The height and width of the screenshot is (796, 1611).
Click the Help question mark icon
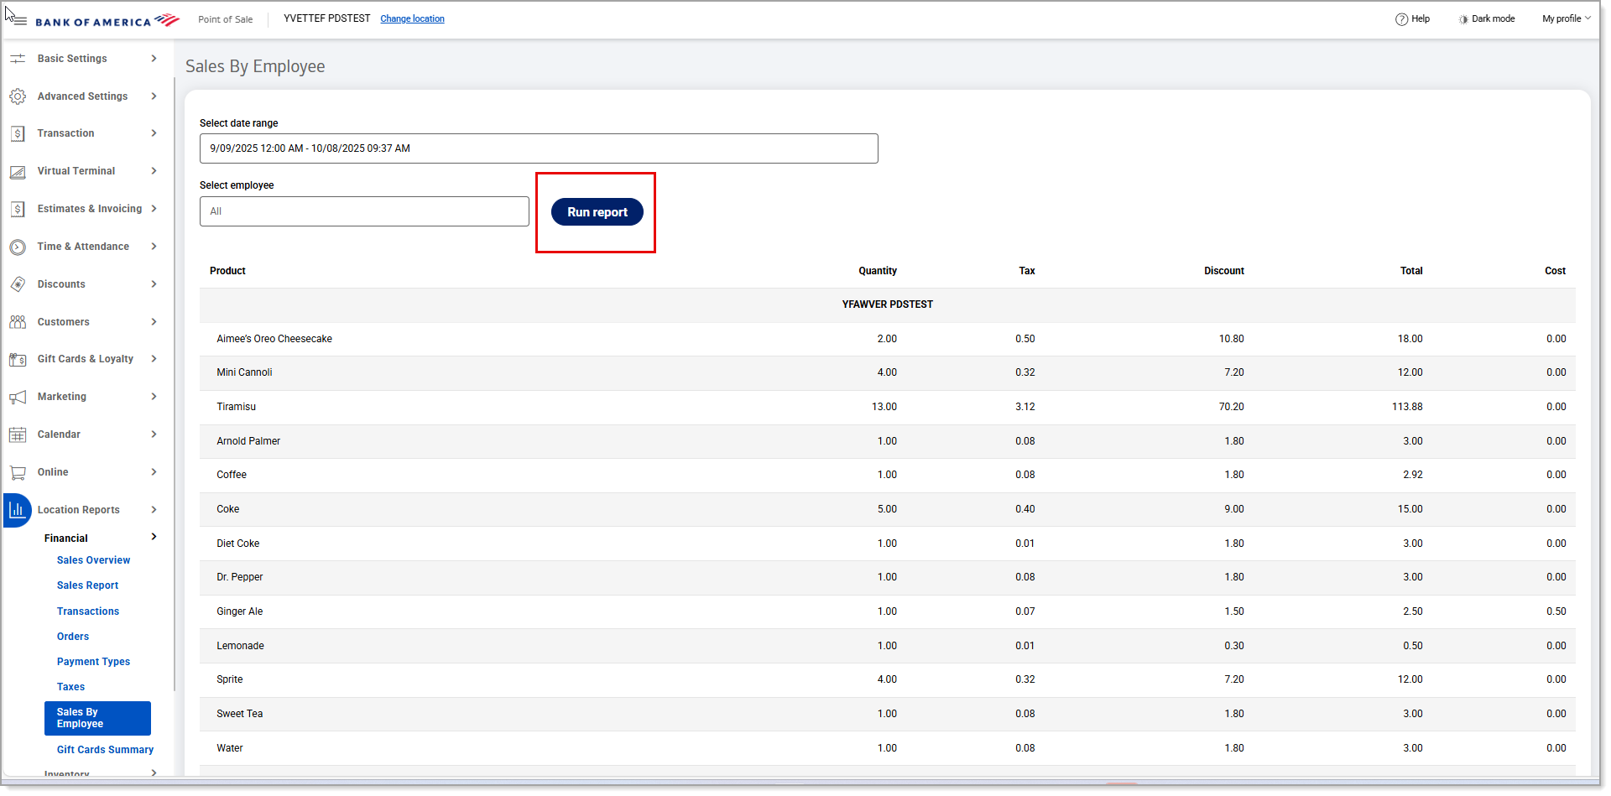tap(1401, 19)
